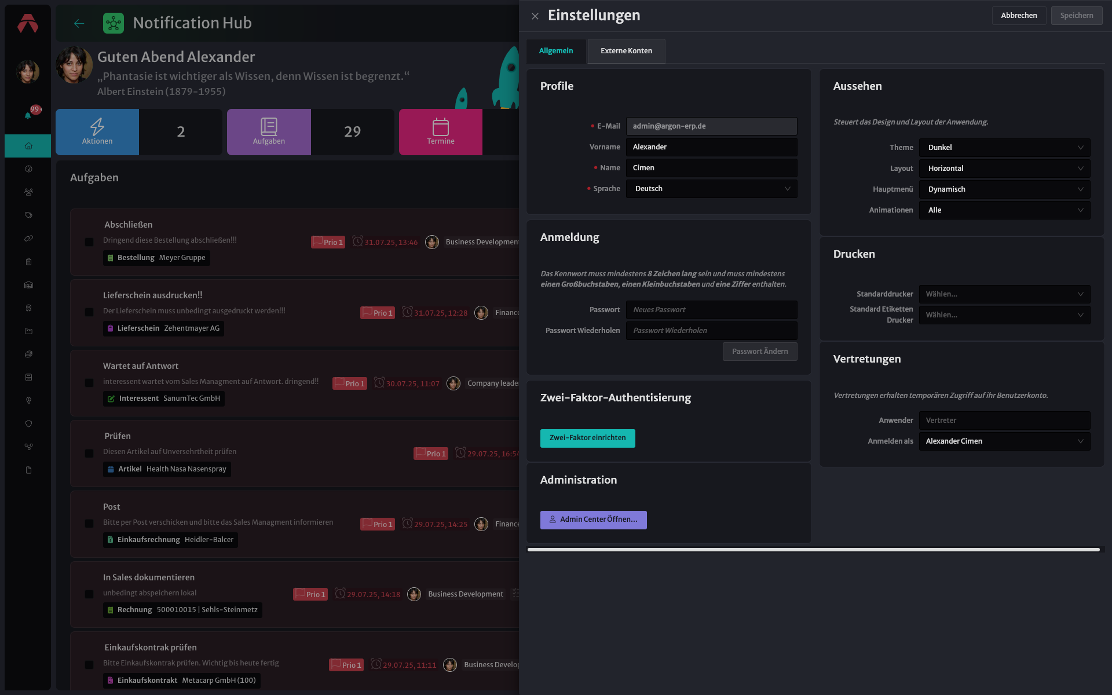Click the green Notification Hub app icon
Viewport: 1112px width, 695px height.
point(114,23)
